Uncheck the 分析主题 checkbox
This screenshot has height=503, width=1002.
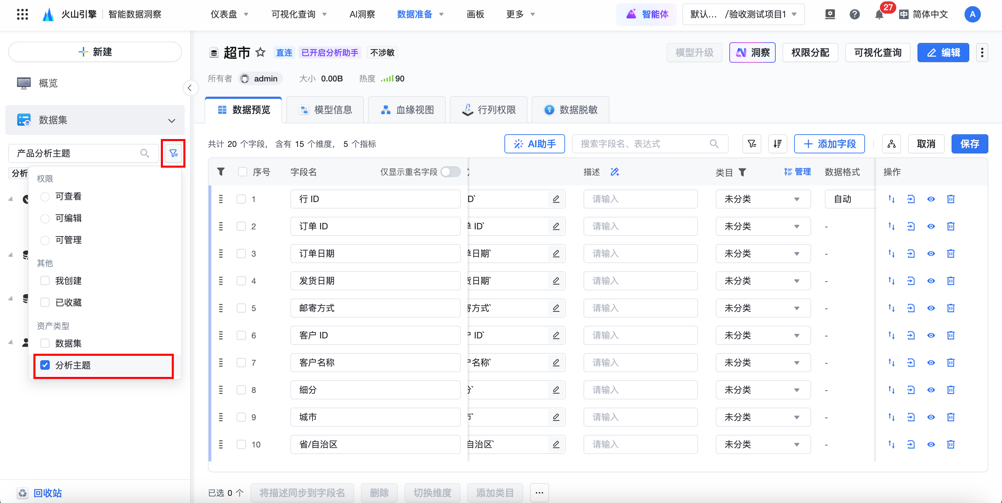[x=45, y=365]
